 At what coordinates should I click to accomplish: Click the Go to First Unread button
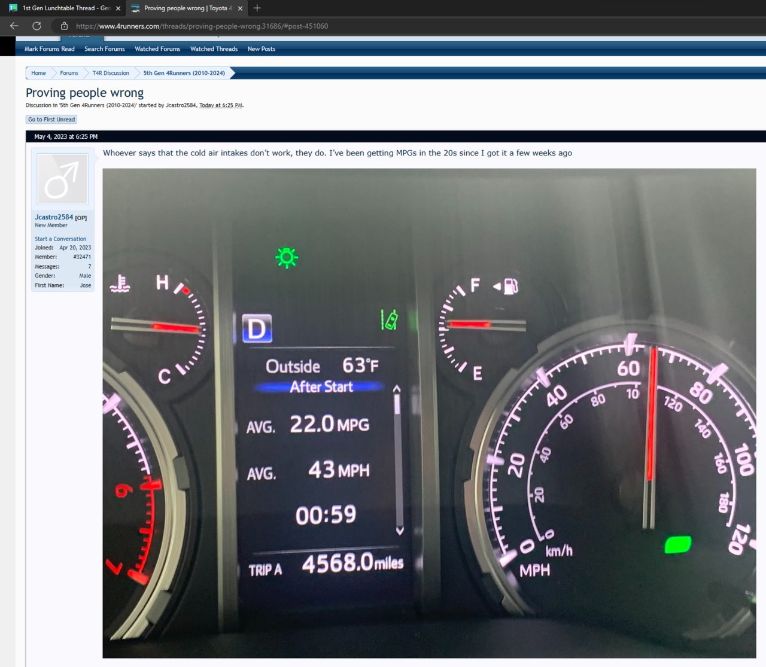pyautogui.click(x=51, y=120)
